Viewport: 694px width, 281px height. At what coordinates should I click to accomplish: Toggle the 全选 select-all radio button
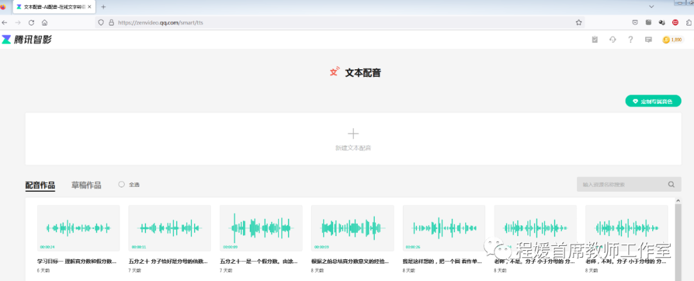[121, 184]
